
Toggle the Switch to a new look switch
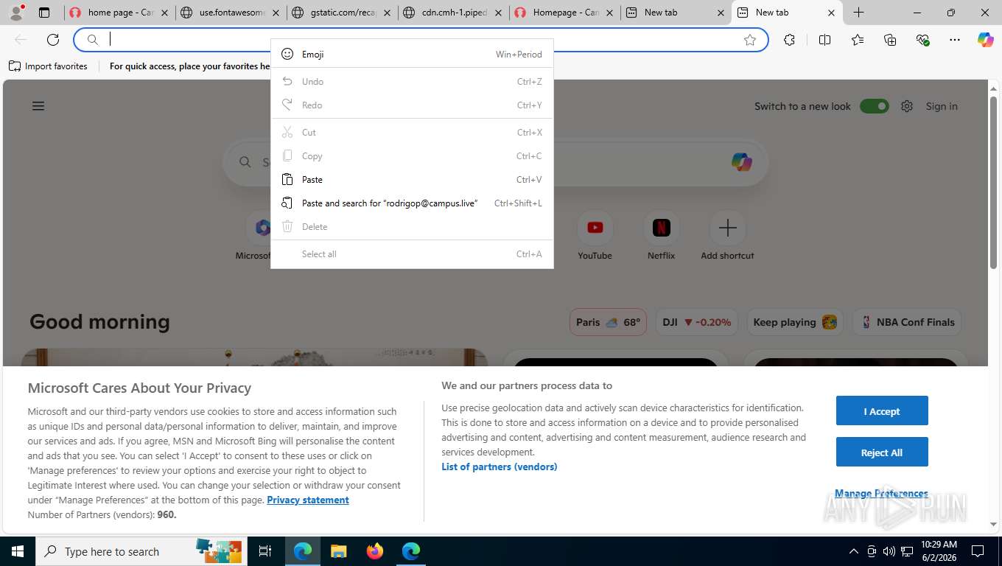click(875, 106)
